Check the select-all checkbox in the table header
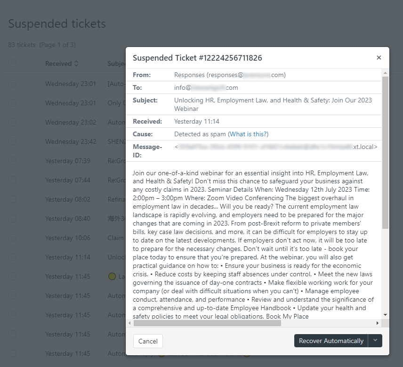 [x=12, y=63]
